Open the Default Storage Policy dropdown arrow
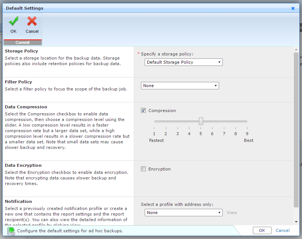 (219, 62)
